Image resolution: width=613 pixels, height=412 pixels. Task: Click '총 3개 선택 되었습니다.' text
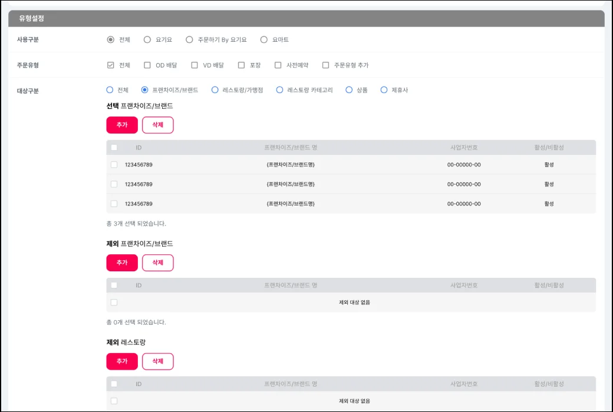[136, 224]
